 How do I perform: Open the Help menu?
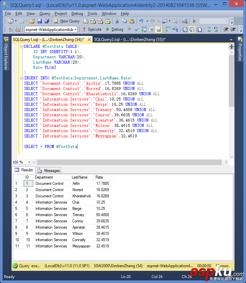pos(125,14)
